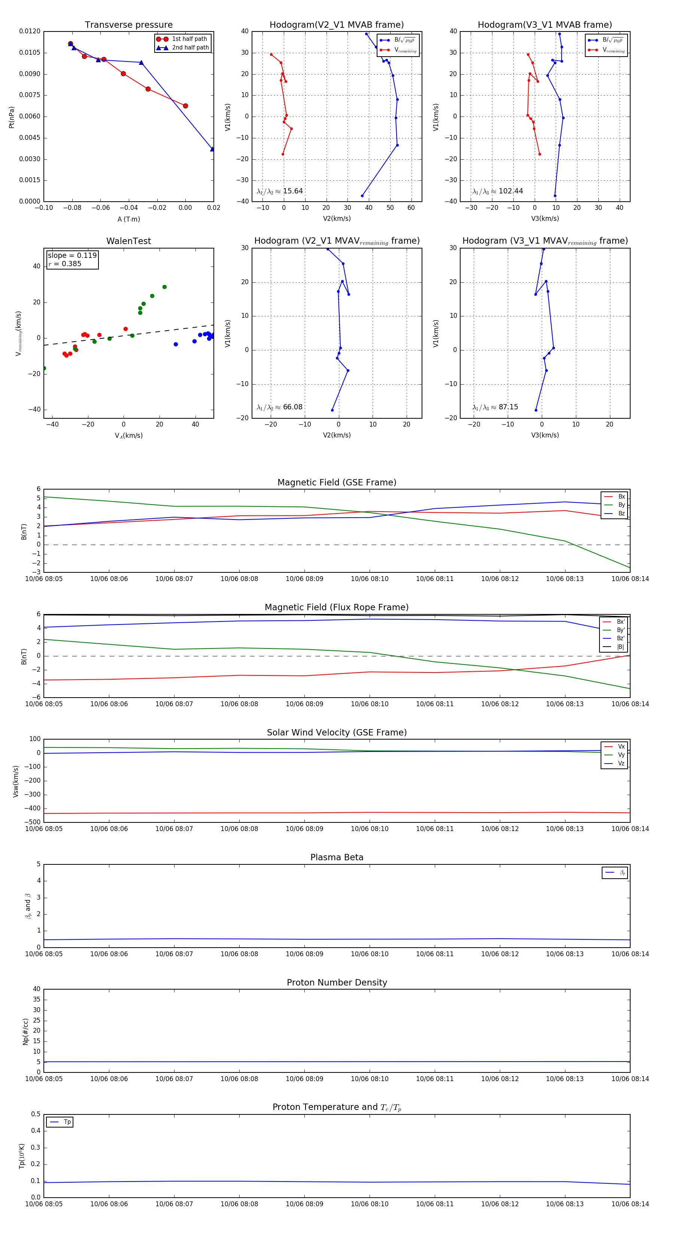Click the eigenvalue ratio text "87.15"
This screenshot has height=1237, width=674.
tap(508, 407)
